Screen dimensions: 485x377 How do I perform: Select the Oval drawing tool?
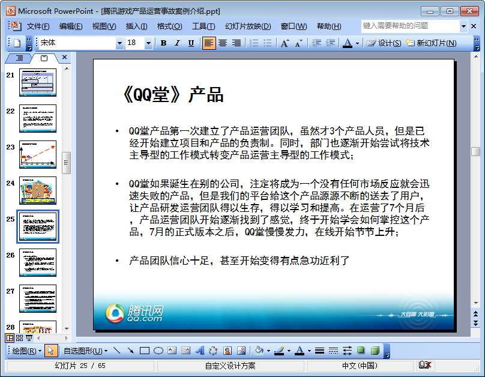coord(158,351)
